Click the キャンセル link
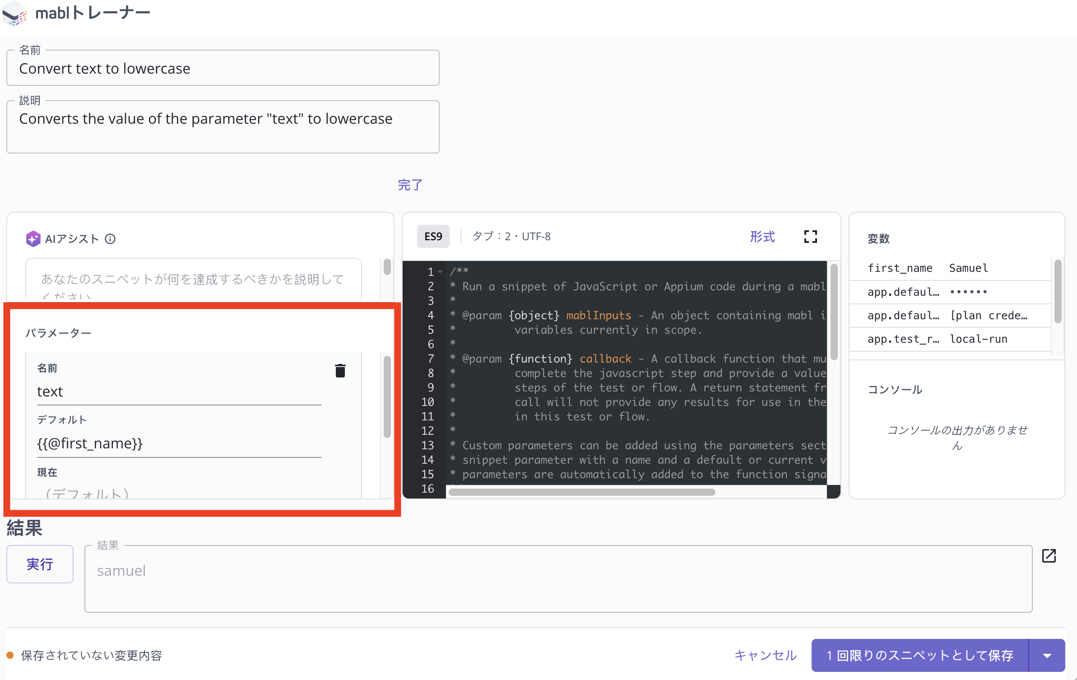Image resolution: width=1077 pixels, height=680 pixels. click(x=765, y=656)
